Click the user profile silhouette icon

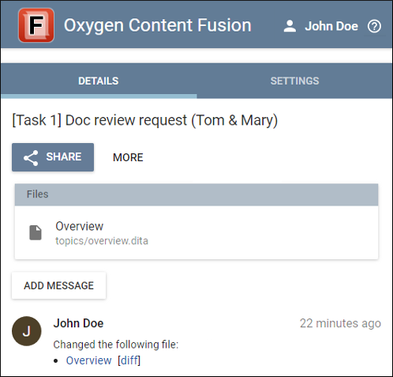(x=290, y=26)
